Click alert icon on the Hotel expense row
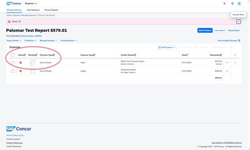Viewport: 250px width, 150px height. click(20, 63)
